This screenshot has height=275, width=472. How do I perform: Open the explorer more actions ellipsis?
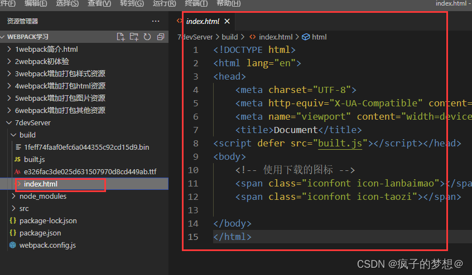pos(156,21)
